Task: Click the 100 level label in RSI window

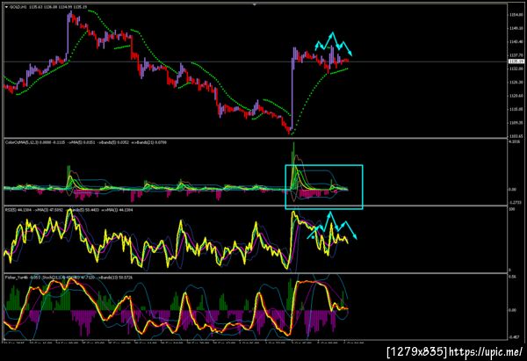Action: click(x=511, y=210)
